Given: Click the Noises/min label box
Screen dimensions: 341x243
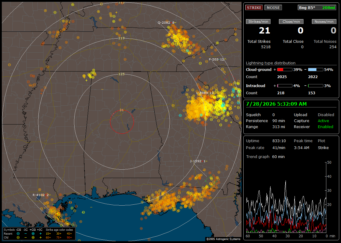Looking at the screenshot, I should 324,22.
